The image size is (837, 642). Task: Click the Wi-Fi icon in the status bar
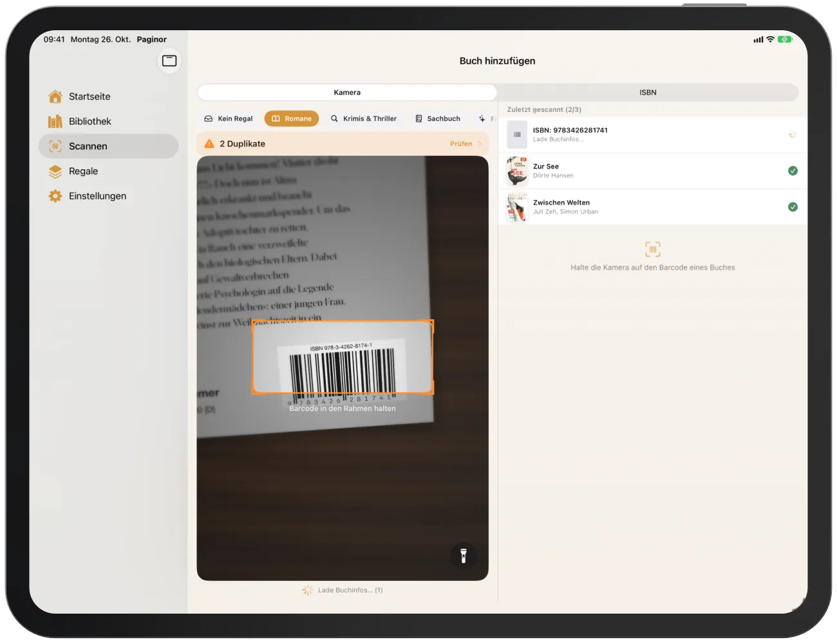770,39
